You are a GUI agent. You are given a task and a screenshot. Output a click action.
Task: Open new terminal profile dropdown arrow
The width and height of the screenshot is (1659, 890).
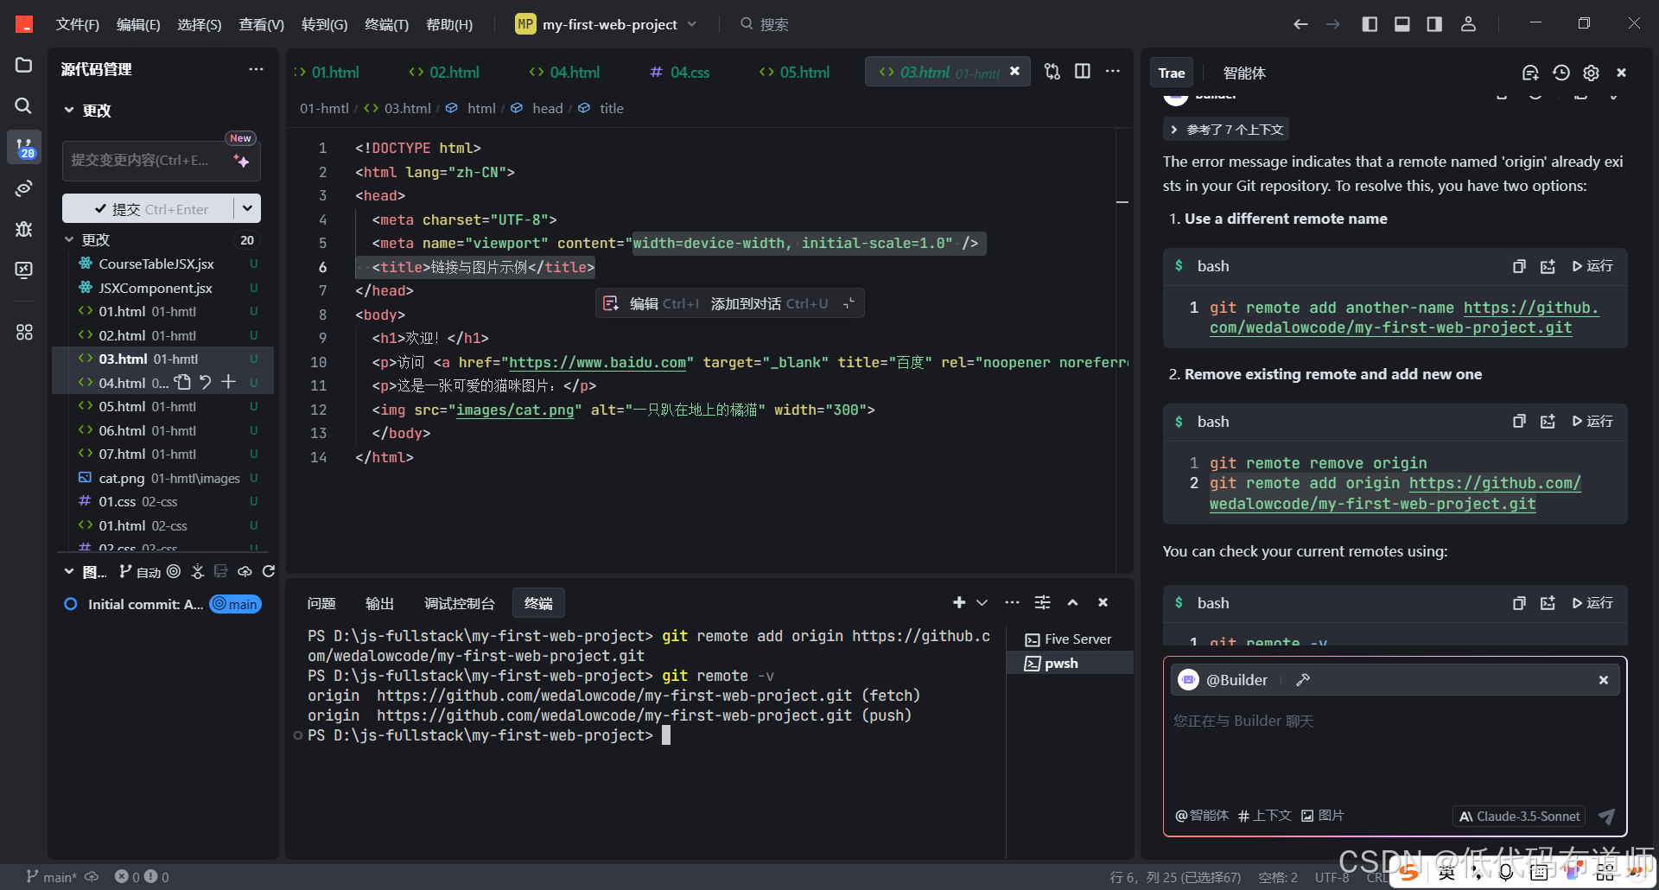click(982, 602)
